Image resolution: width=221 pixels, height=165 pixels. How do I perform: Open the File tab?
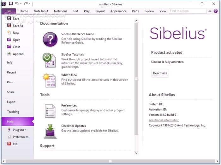click(x=9, y=11)
